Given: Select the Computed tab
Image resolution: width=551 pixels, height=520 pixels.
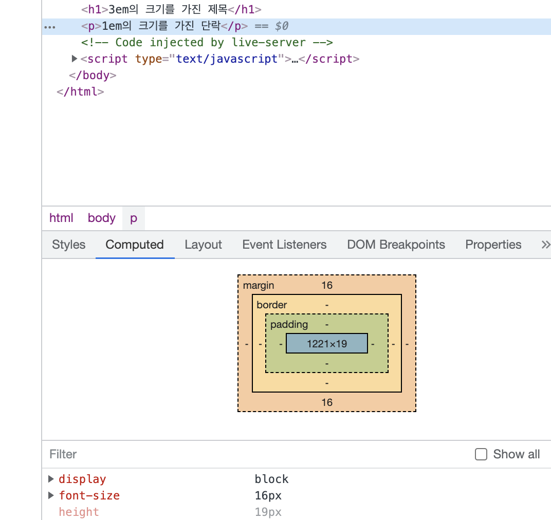Looking at the screenshot, I should click(135, 245).
